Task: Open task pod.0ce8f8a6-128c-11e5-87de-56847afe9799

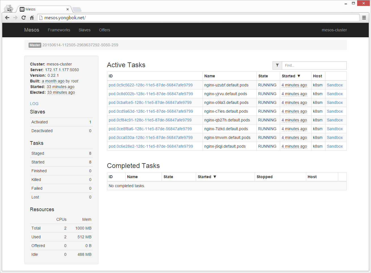Action: 150,129
